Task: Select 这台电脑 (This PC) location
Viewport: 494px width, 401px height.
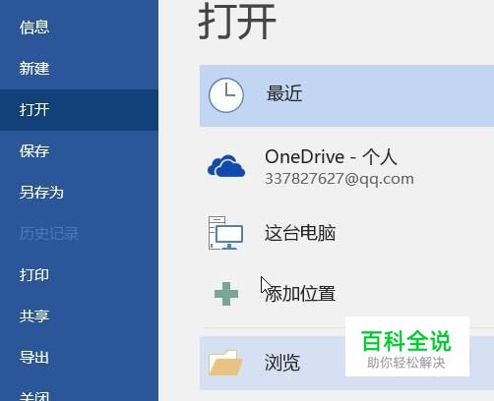Action: [346, 233]
